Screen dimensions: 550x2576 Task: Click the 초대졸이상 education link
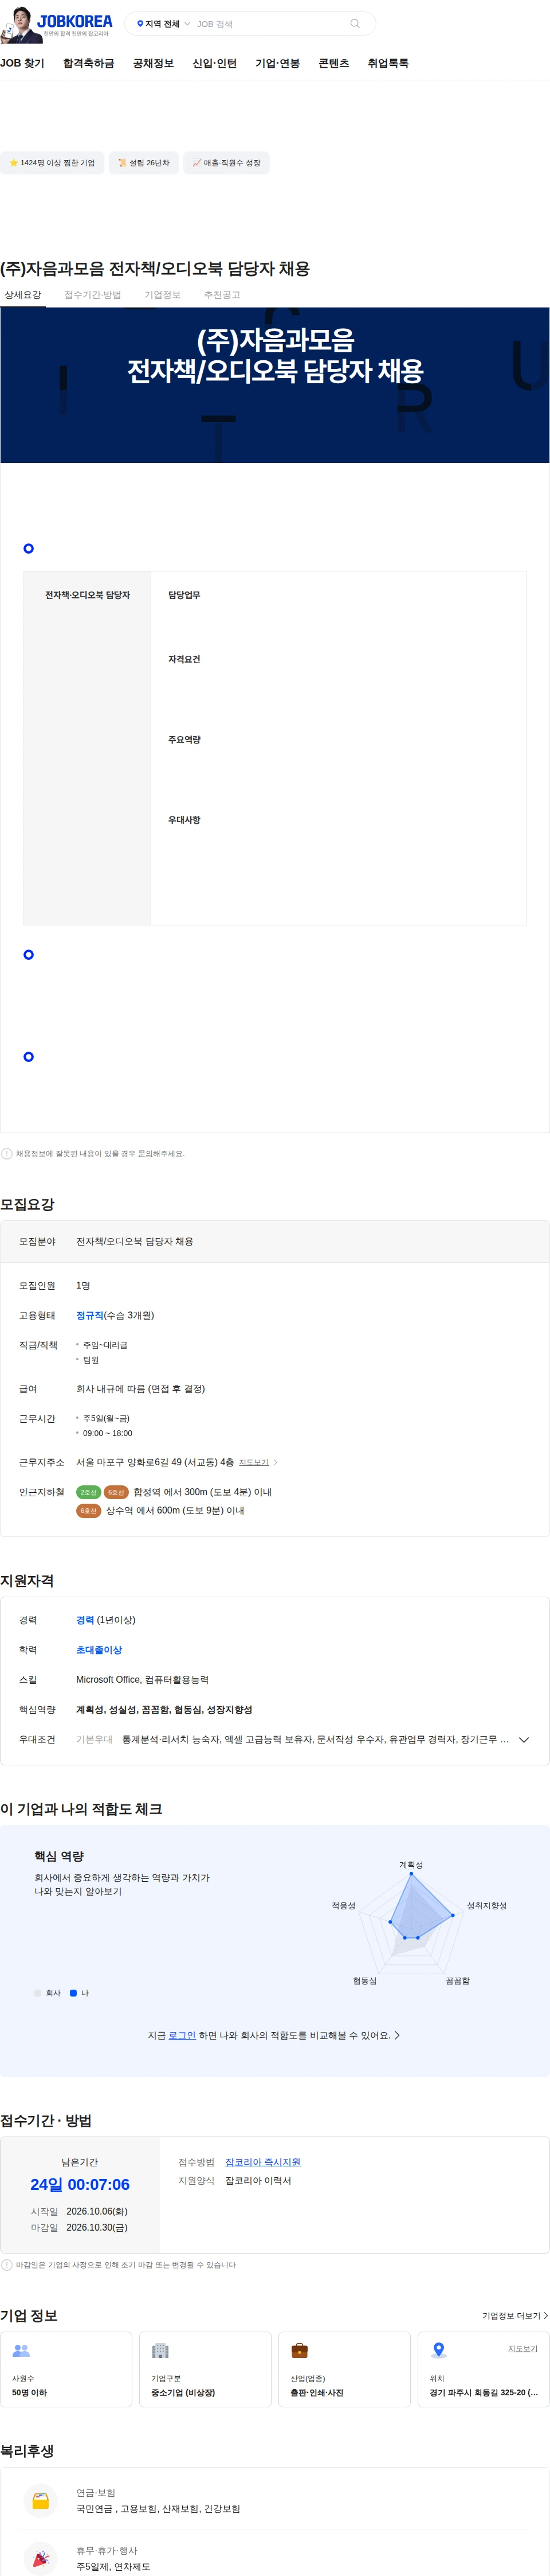tap(99, 1650)
